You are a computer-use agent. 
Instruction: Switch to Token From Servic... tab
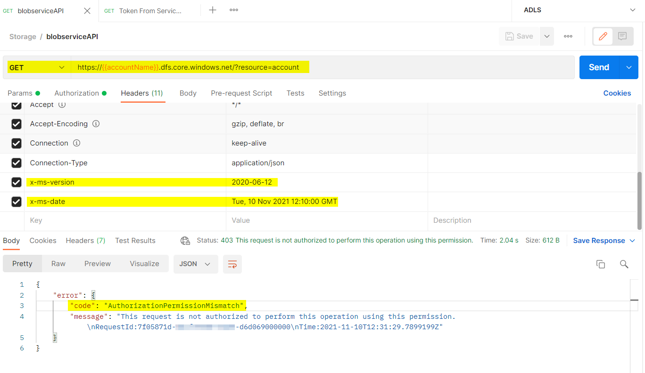pos(150,10)
